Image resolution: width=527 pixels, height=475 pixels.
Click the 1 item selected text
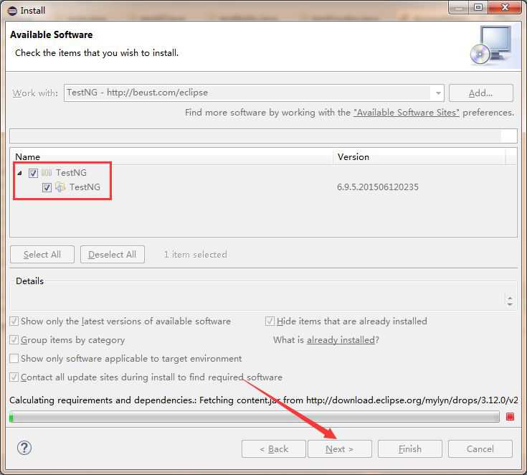[195, 254]
